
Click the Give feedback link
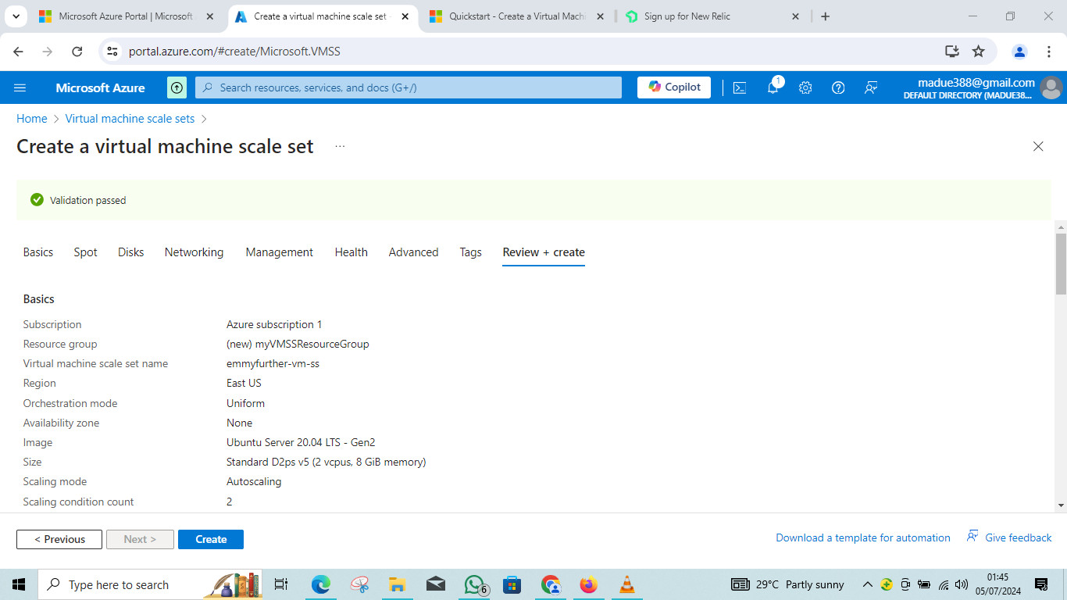1009,537
